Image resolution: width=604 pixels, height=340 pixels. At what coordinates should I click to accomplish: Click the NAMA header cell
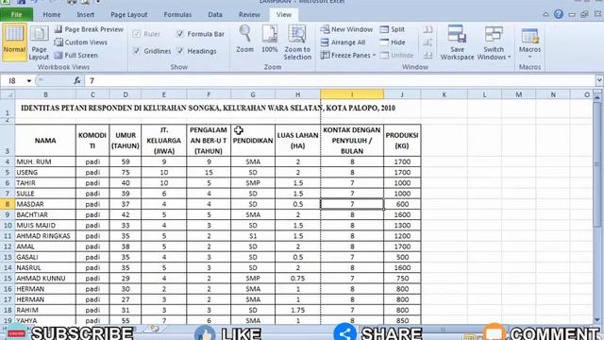tap(45, 141)
